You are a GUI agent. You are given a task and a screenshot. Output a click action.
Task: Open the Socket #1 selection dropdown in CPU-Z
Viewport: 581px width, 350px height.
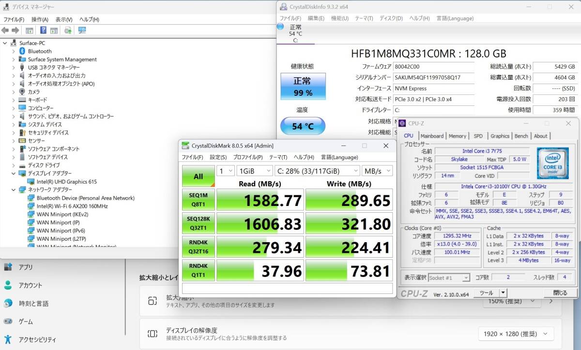pyautogui.click(x=449, y=278)
